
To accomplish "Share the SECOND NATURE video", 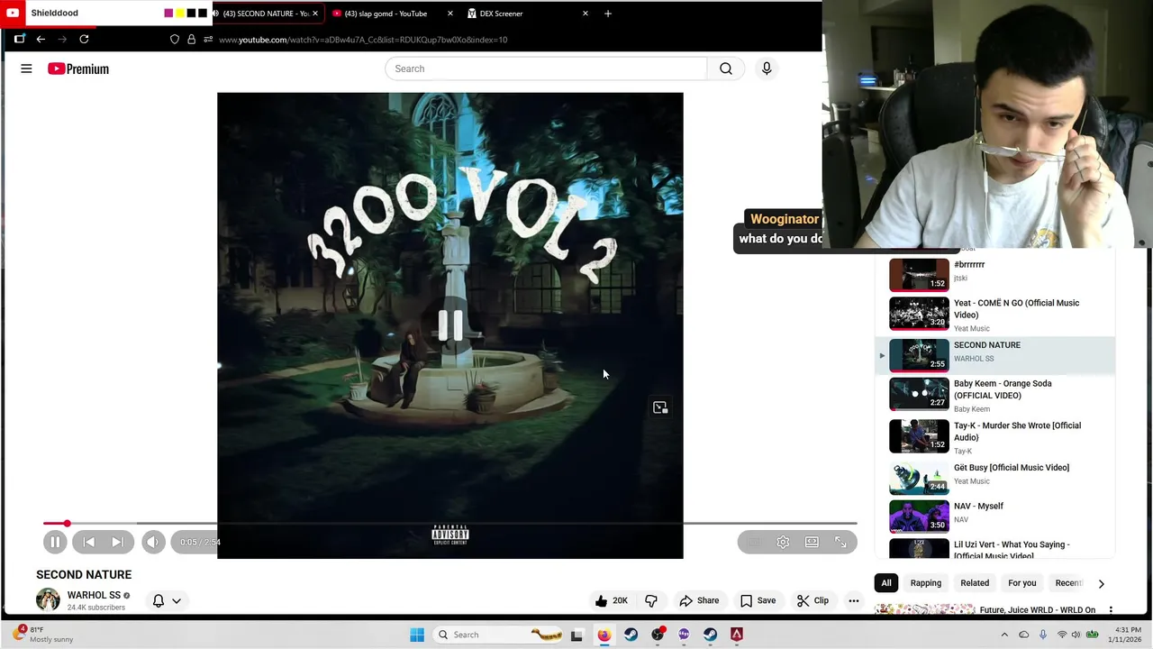I will [x=699, y=600].
